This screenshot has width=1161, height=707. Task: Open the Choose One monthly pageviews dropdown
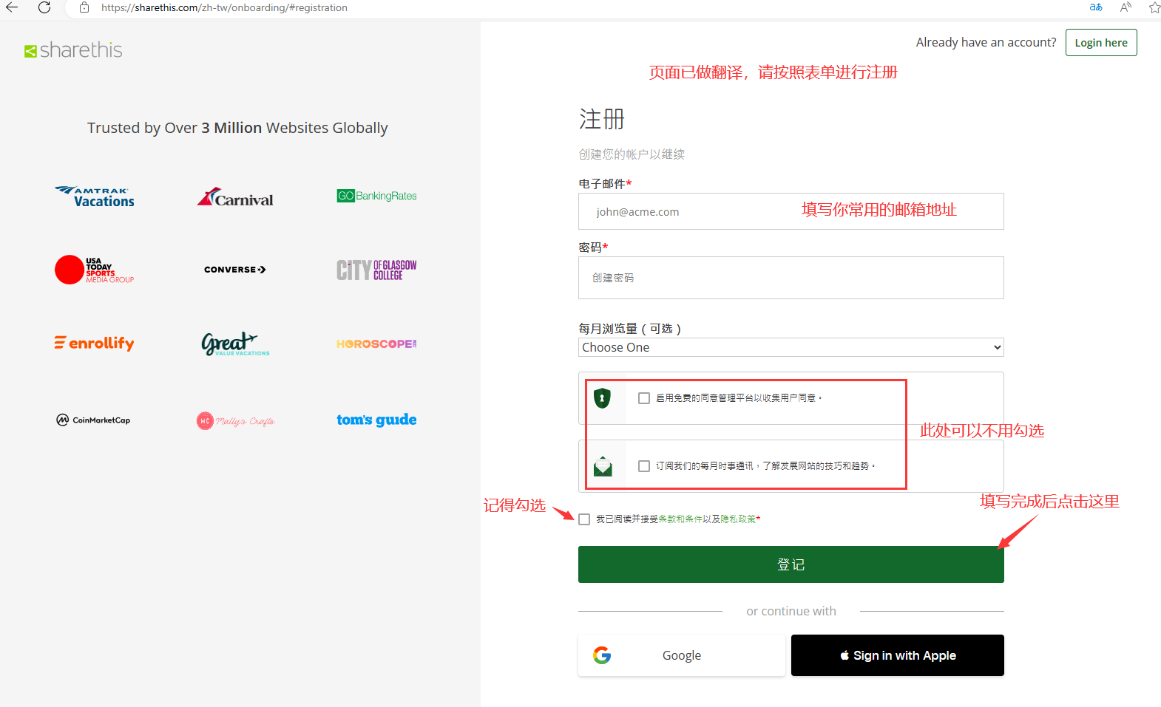click(791, 347)
